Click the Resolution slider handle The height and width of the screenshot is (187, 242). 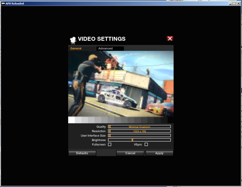tap(110, 131)
